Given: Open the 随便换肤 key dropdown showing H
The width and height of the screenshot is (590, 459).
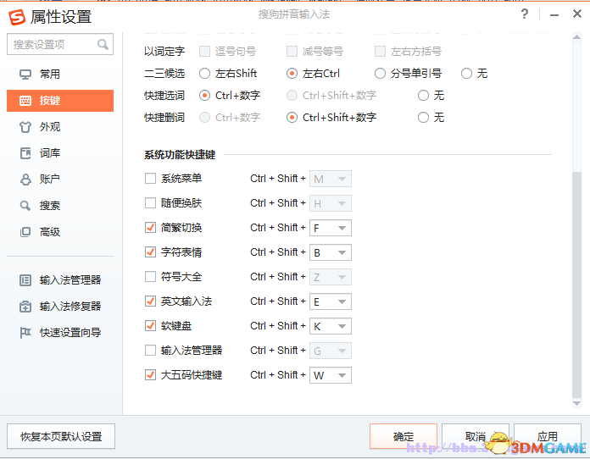Looking at the screenshot, I should point(331,203).
